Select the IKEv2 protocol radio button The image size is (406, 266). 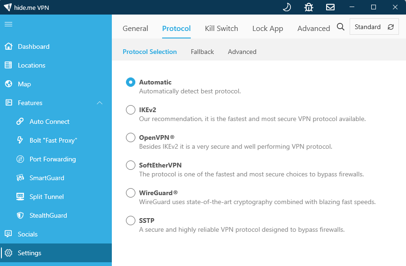click(130, 110)
